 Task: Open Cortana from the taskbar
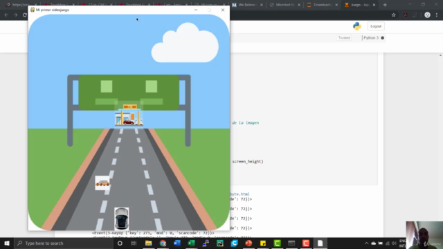pos(120,243)
